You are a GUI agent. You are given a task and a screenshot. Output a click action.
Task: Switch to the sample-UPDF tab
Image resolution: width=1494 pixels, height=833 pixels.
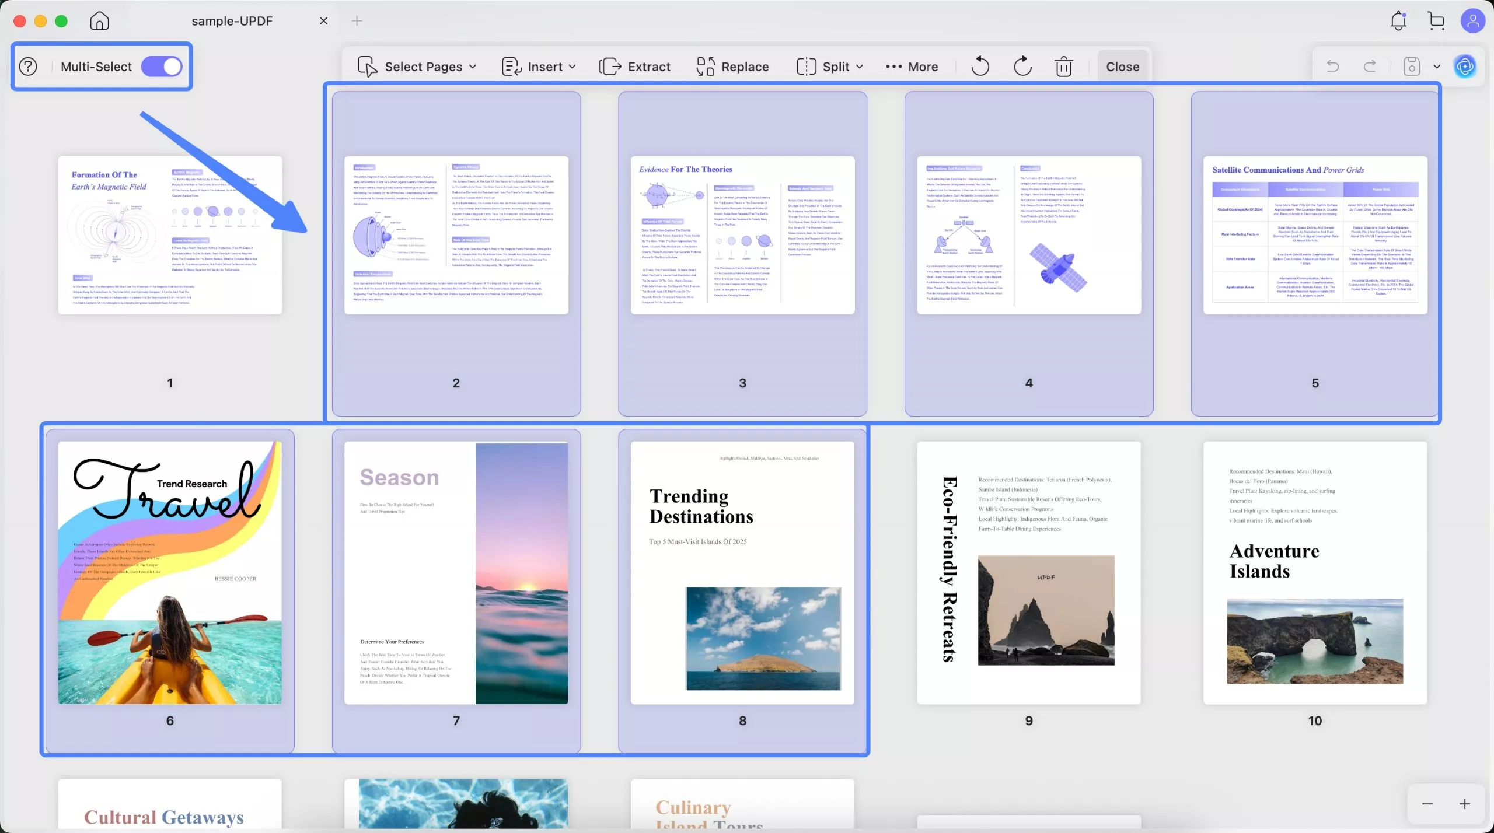coord(232,21)
